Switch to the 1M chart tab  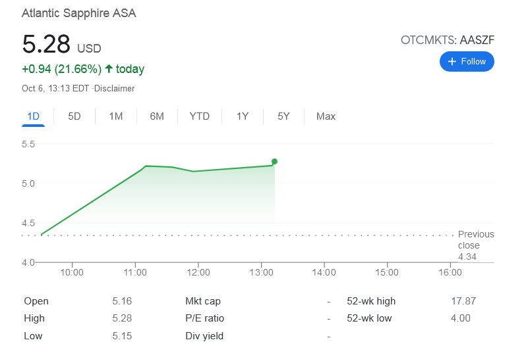pos(116,116)
